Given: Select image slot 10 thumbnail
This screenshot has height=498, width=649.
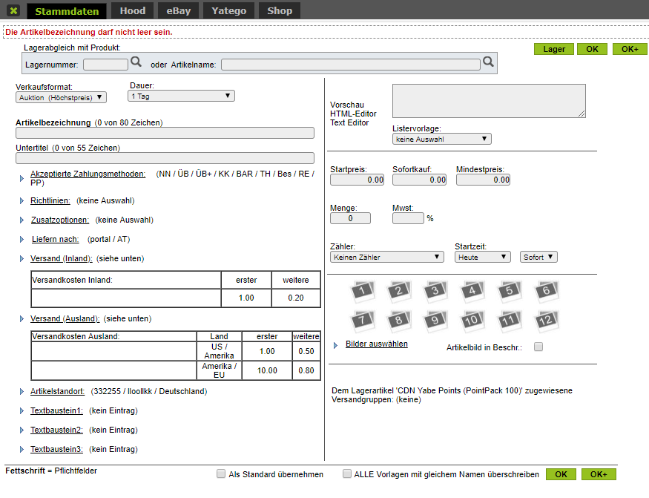Looking at the screenshot, I should coord(472,321).
